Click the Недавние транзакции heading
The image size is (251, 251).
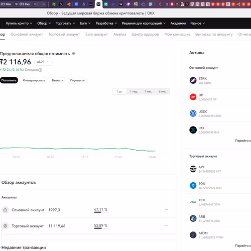pyautogui.click(x=24, y=247)
